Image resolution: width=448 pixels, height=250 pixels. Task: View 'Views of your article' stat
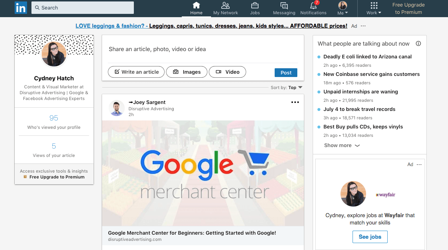[x=54, y=150]
